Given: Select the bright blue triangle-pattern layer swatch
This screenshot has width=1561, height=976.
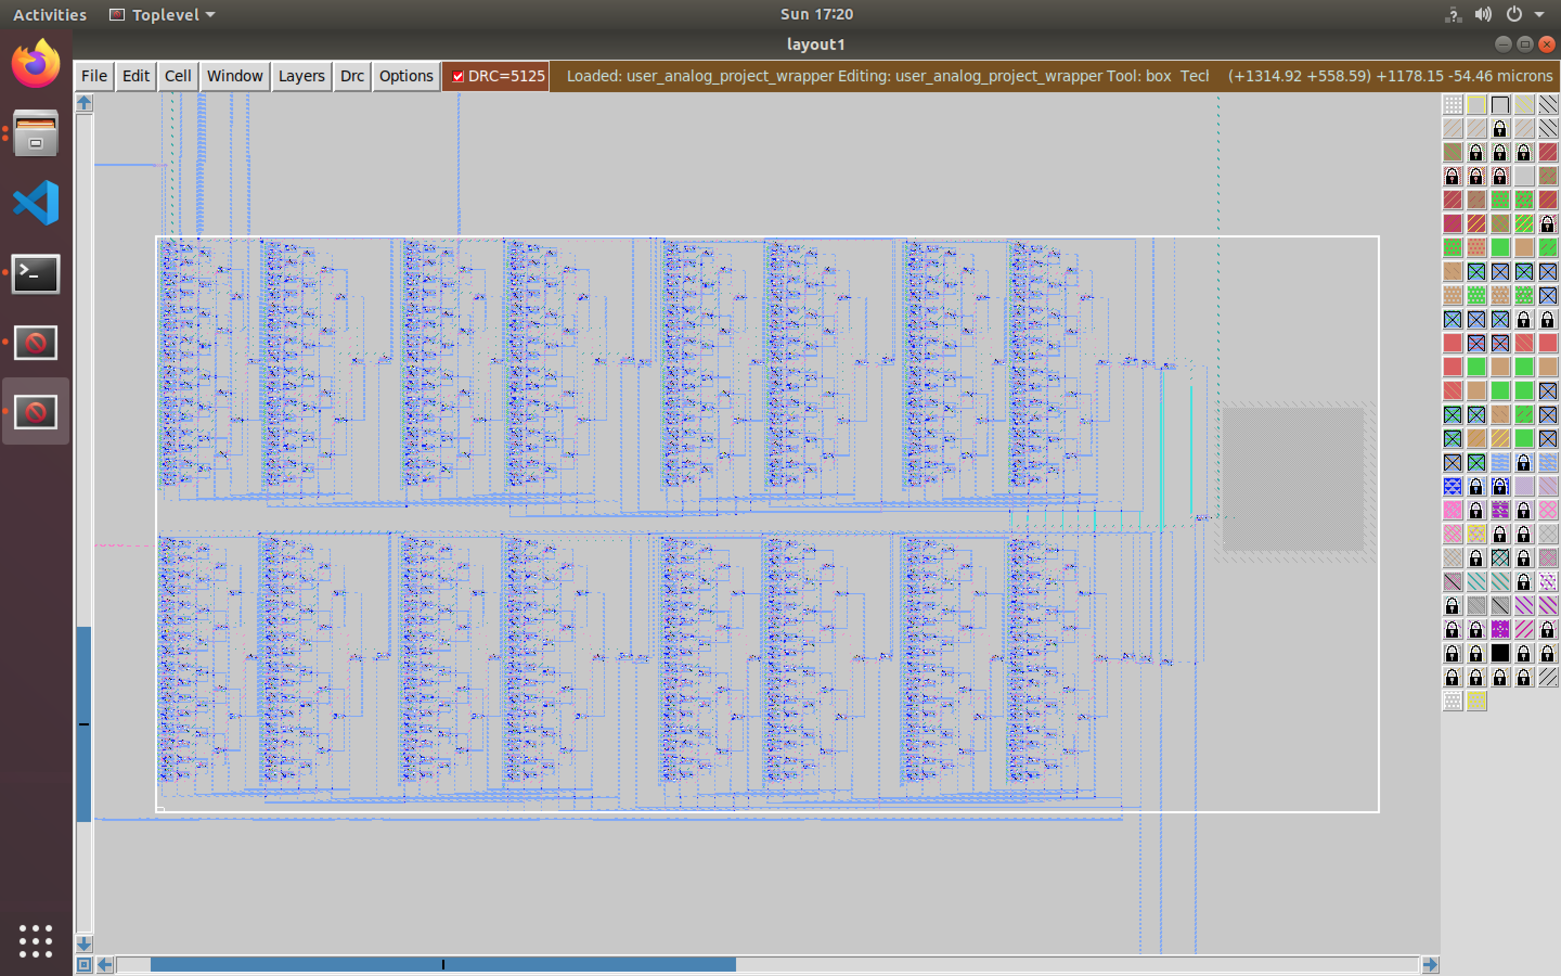Looking at the screenshot, I should (x=1452, y=486).
